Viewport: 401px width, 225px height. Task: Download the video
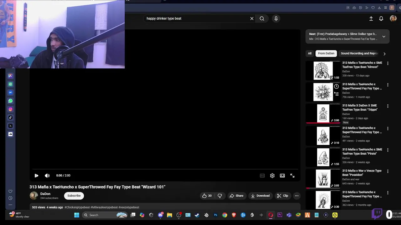click(x=260, y=196)
